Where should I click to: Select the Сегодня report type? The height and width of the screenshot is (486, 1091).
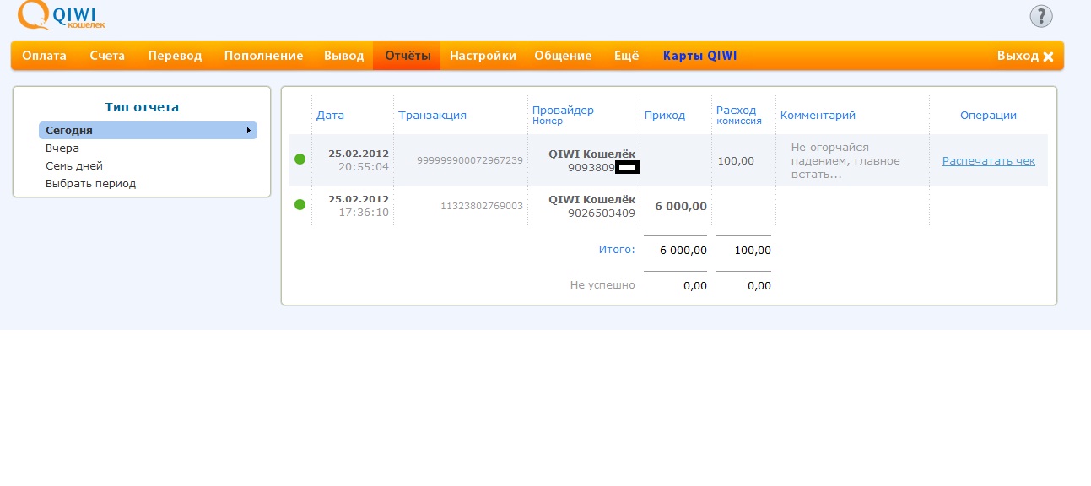click(148, 130)
